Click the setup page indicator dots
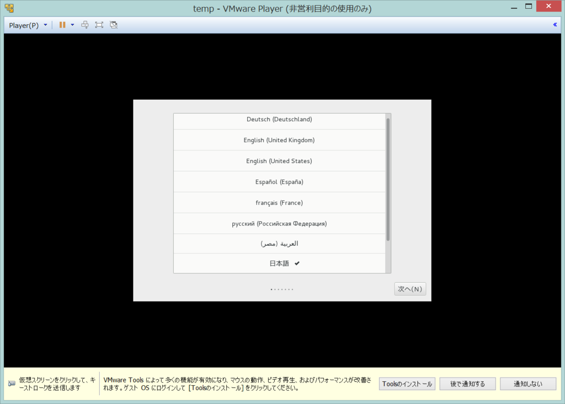The height and width of the screenshot is (404, 565). (282, 289)
